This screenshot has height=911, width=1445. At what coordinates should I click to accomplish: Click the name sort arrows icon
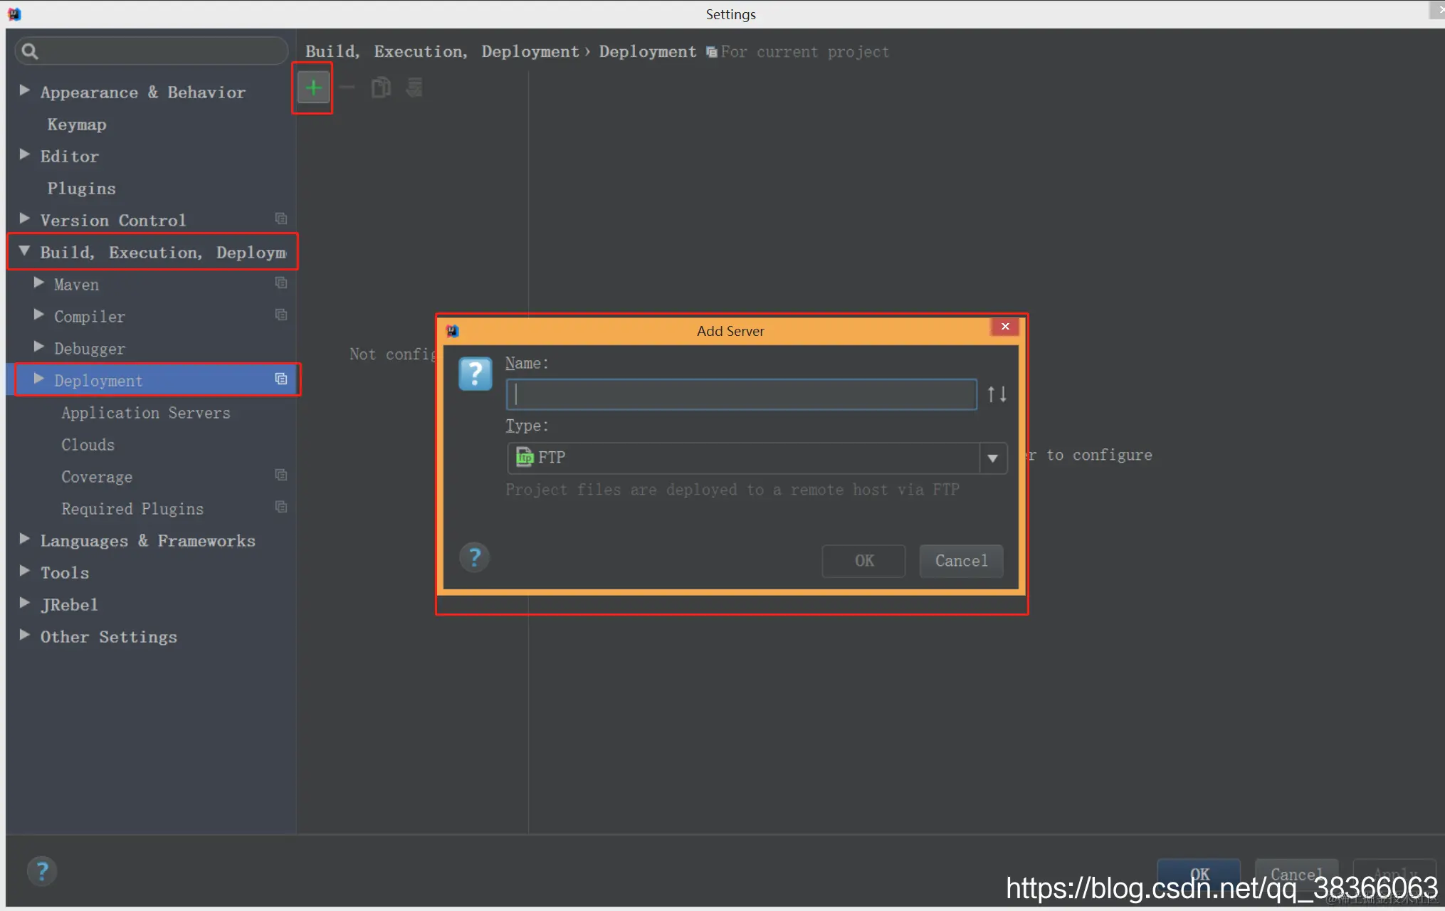(x=997, y=394)
